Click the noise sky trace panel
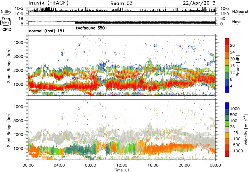The image size is (249, 172). tap(122, 11)
